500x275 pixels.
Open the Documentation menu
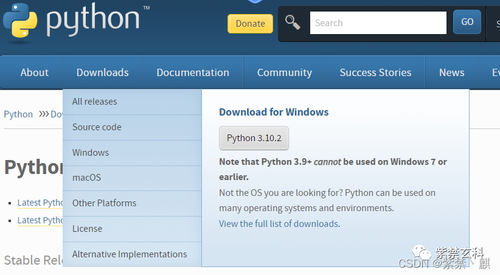click(x=193, y=72)
